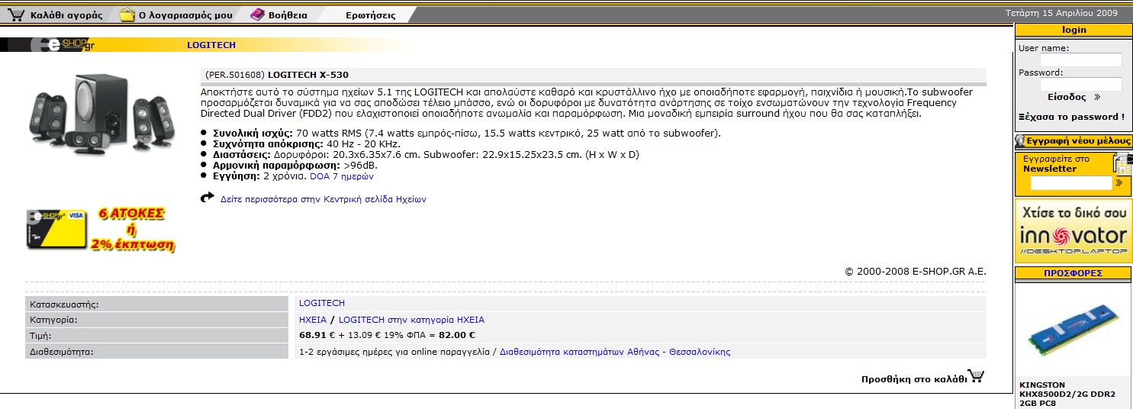This screenshot has height=409, width=1133.
Task: Open ΗΧΕΙΑ category link
Action: (x=313, y=320)
